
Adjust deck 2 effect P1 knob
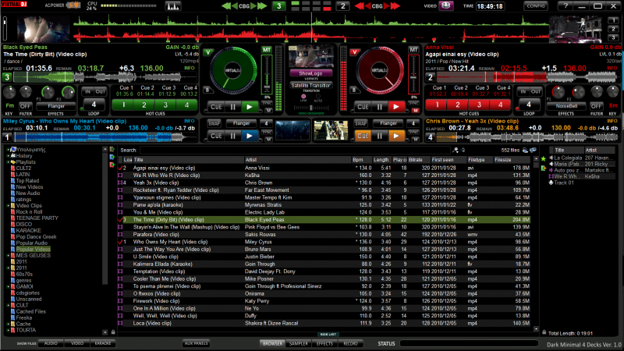(558, 92)
